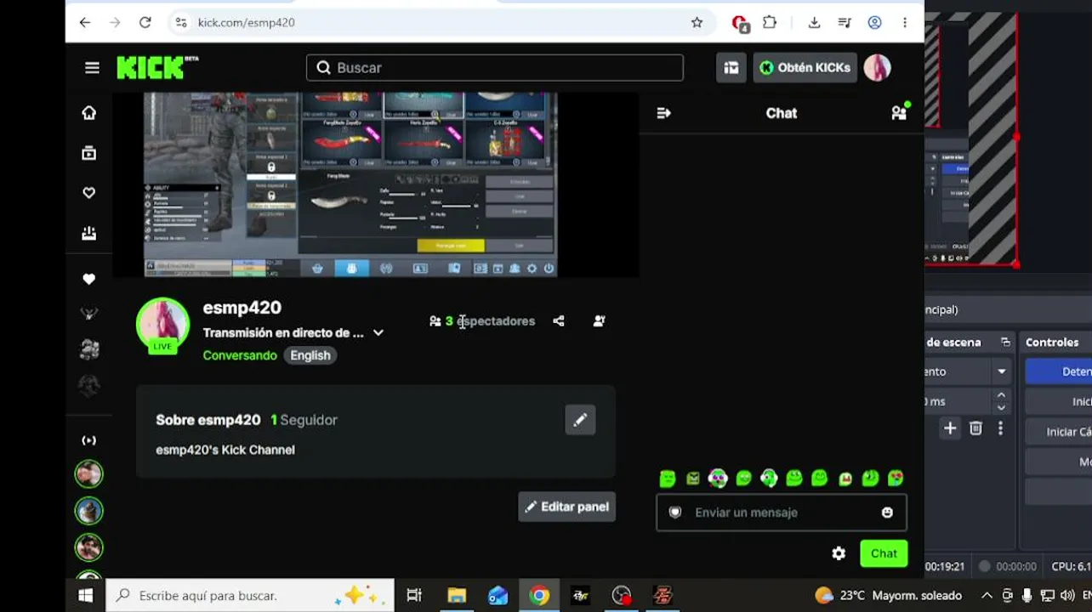Collapse the chat panel with arrow icon

[664, 113]
